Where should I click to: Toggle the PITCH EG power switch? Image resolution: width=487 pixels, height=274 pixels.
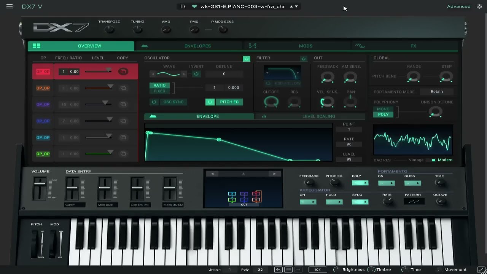(210, 102)
